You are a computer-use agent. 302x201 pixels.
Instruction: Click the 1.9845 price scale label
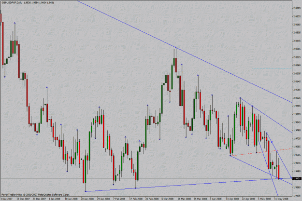point(297,122)
